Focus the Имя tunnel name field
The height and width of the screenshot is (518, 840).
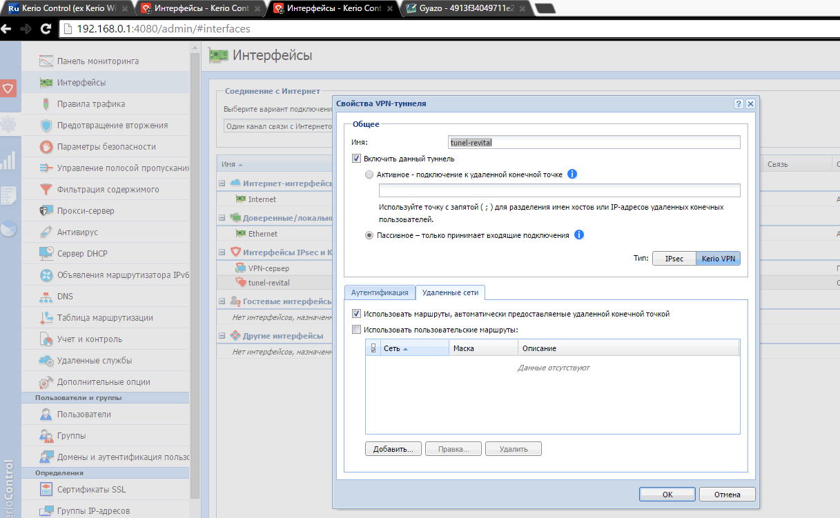point(594,142)
